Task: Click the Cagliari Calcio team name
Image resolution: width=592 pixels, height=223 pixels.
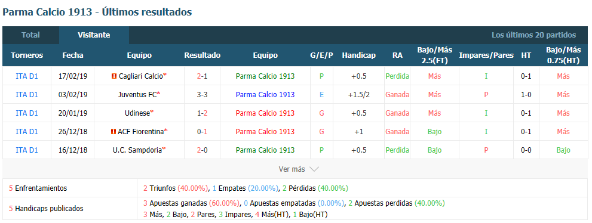Action: click(x=141, y=76)
